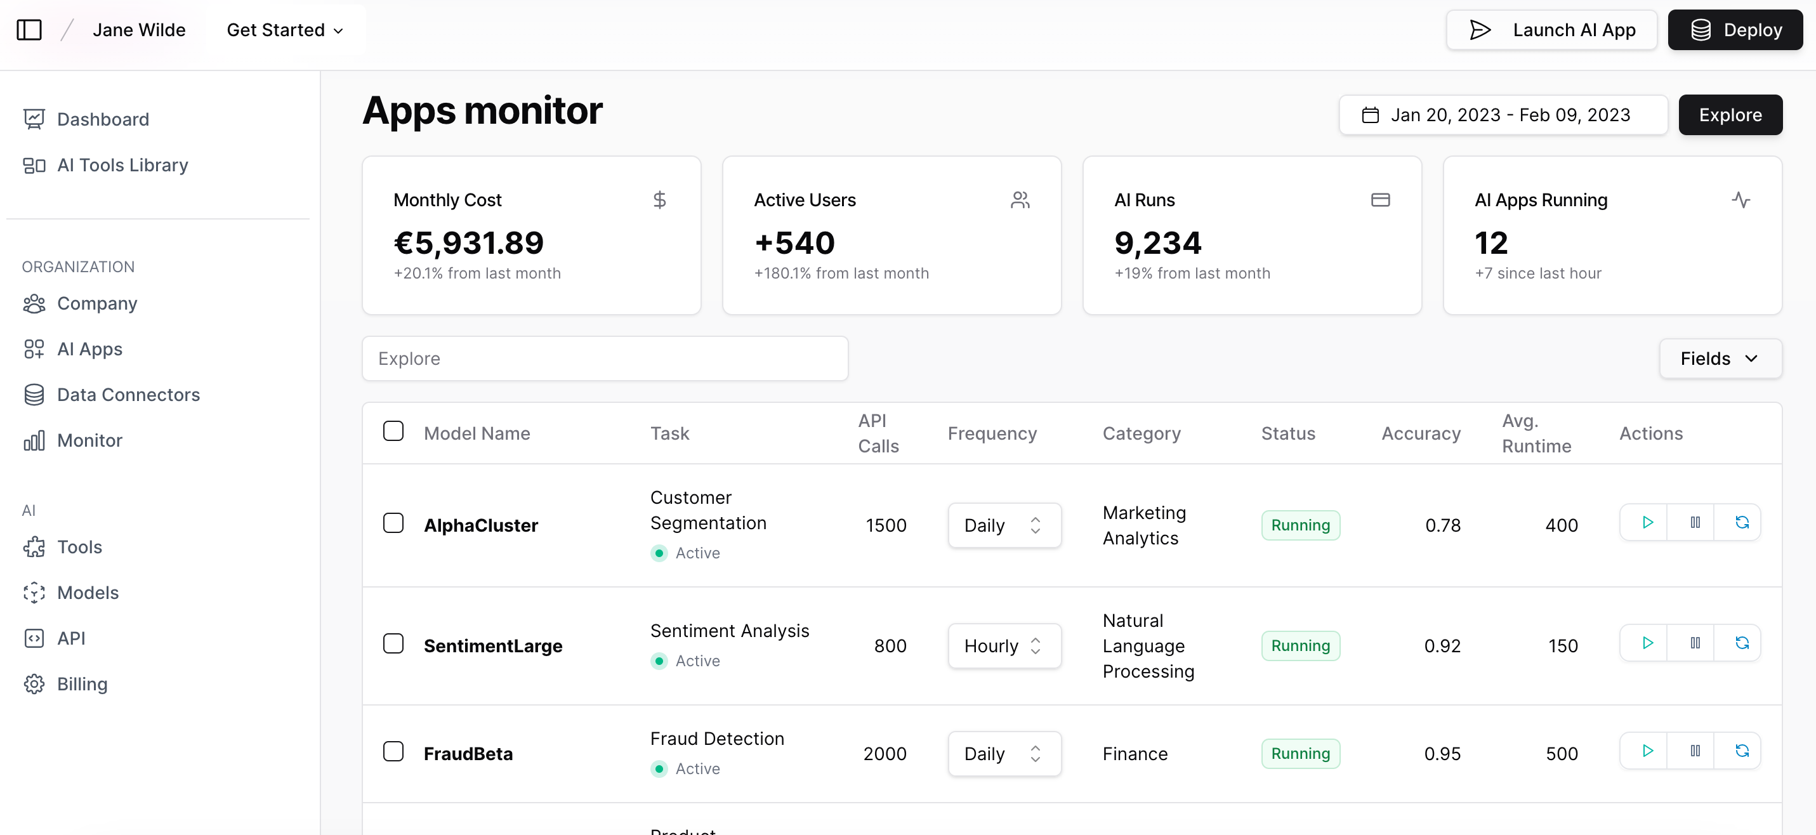The width and height of the screenshot is (1816, 835).
Task: Navigate to AI Apps section
Action: pyautogui.click(x=89, y=348)
